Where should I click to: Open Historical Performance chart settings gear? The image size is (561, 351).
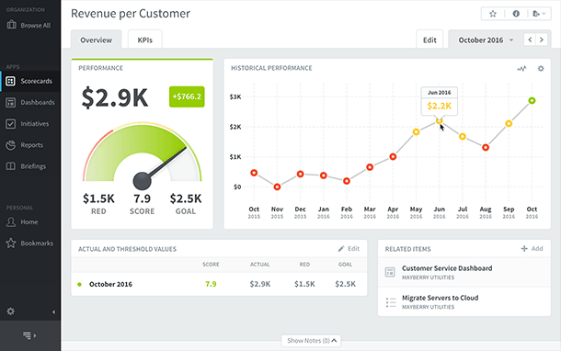pos(541,68)
